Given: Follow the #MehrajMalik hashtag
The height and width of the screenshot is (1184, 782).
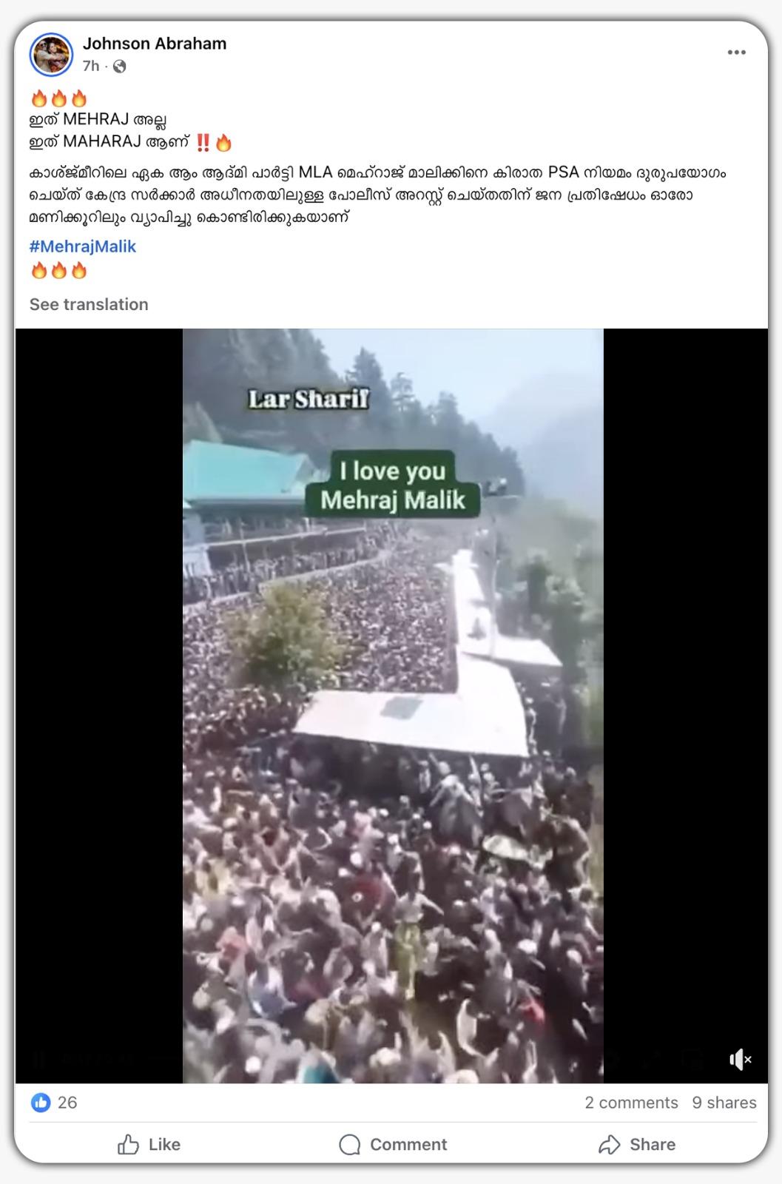Looking at the screenshot, I should tap(83, 246).
